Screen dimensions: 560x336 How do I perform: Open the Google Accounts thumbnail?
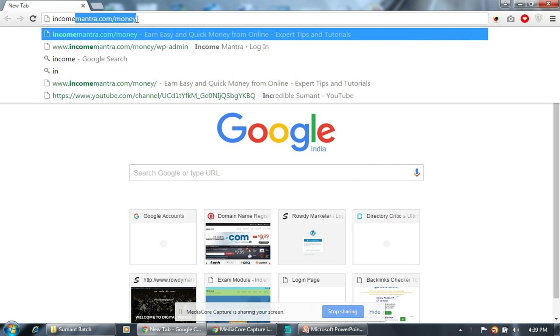click(163, 237)
